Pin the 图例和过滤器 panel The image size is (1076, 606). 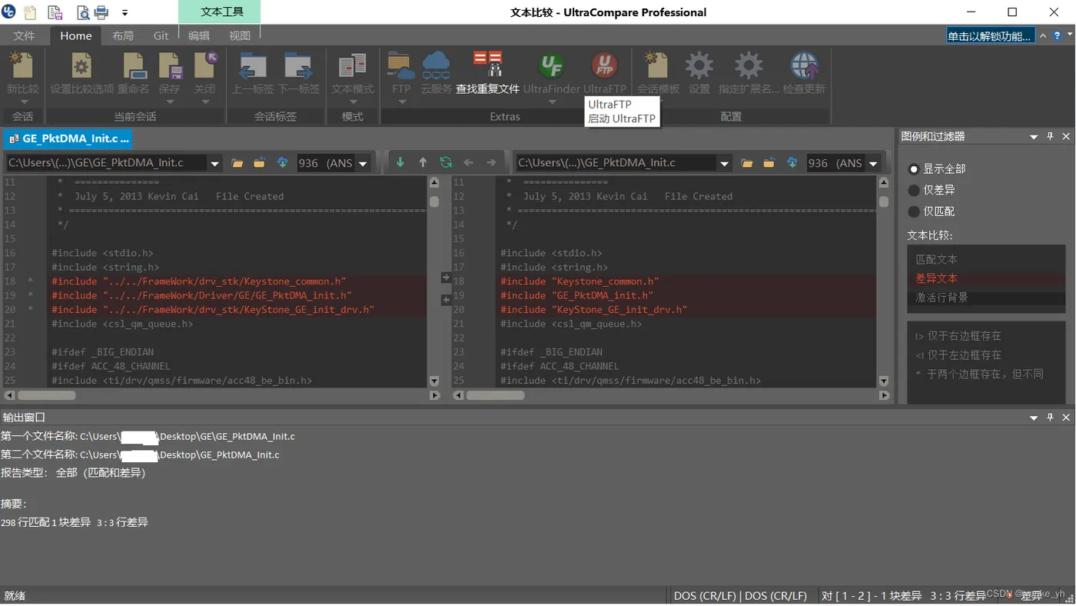pos(1051,136)
